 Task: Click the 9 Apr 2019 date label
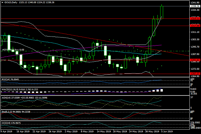coord(6,132)
